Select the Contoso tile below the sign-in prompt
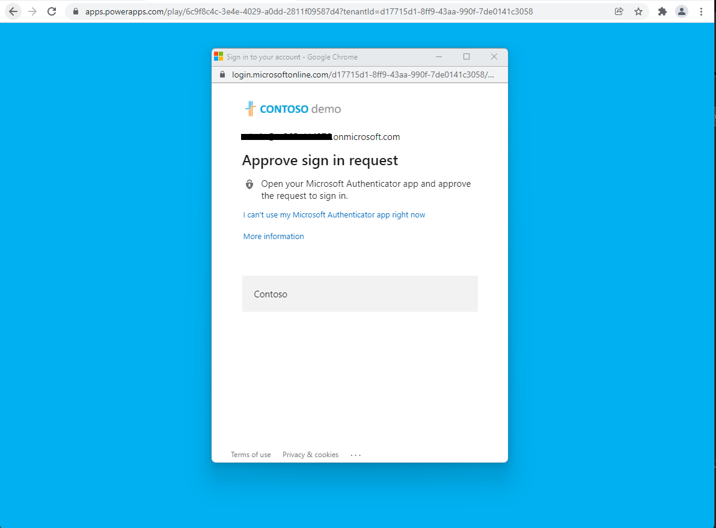Viewport: 716px width, 528px height. tap(360, 294)
